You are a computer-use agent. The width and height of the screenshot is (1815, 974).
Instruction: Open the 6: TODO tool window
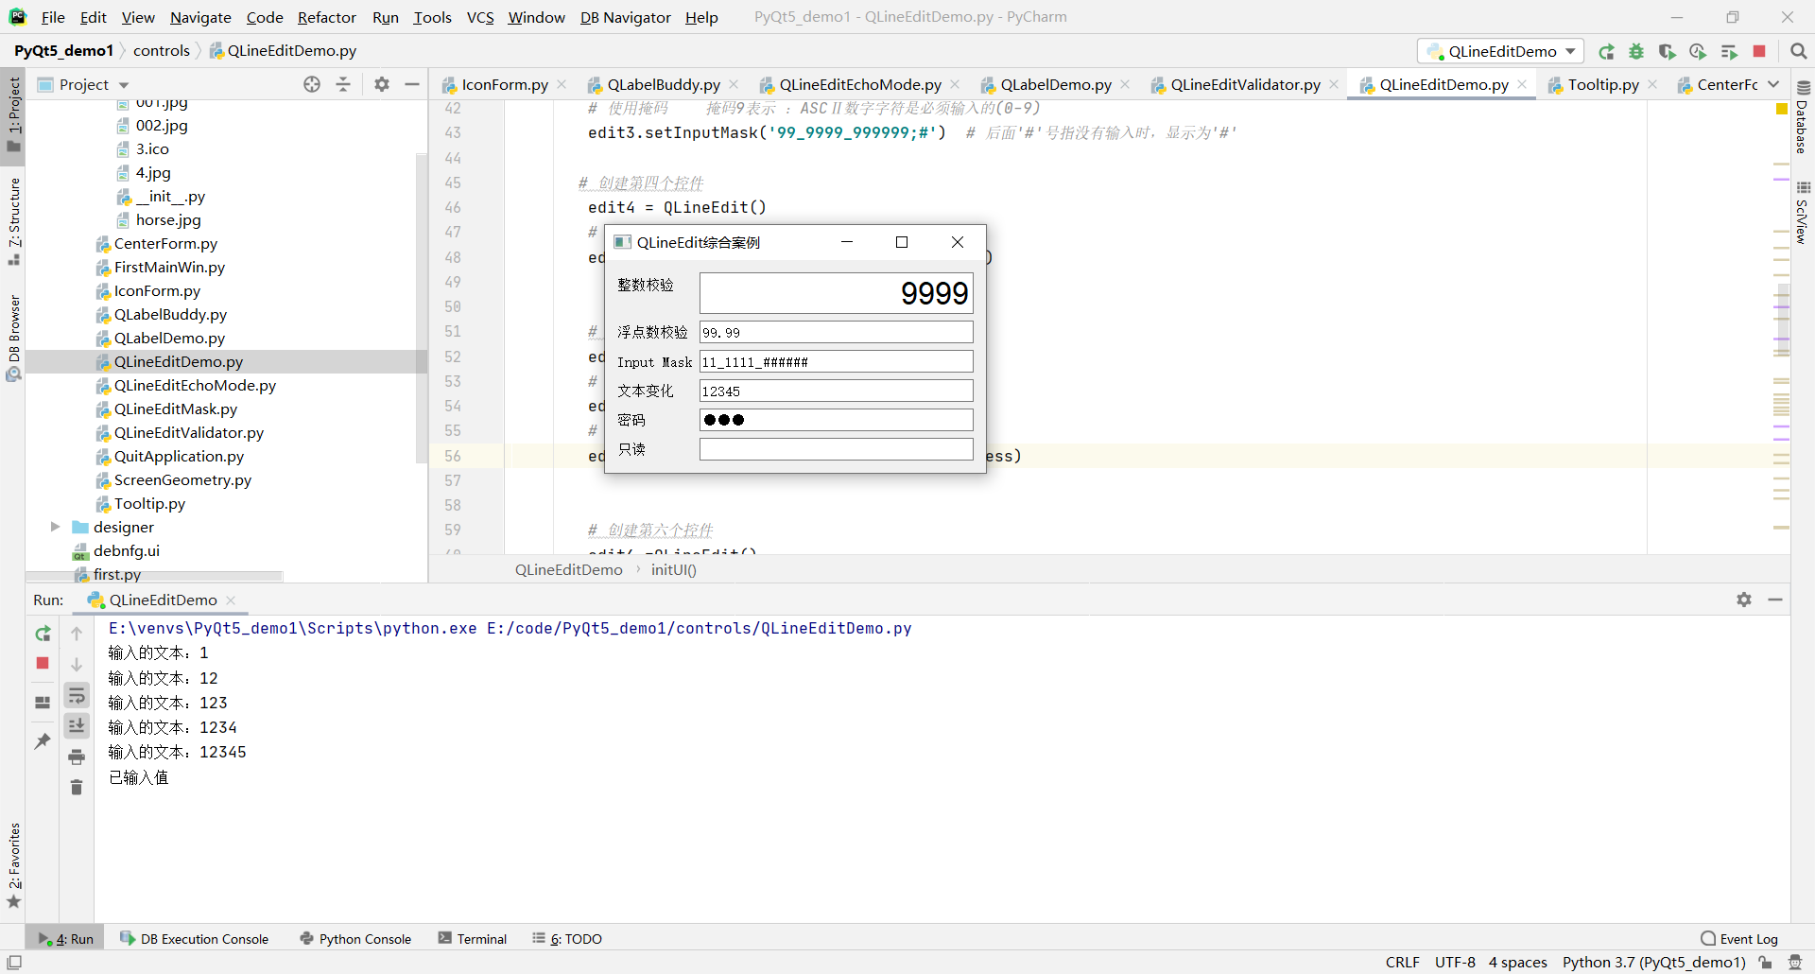pos(567,939)
